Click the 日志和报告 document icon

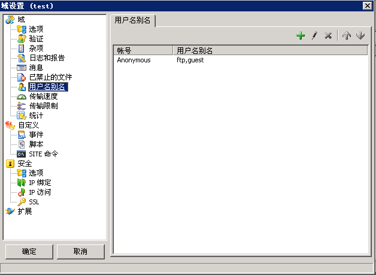(x=22, y=58)
